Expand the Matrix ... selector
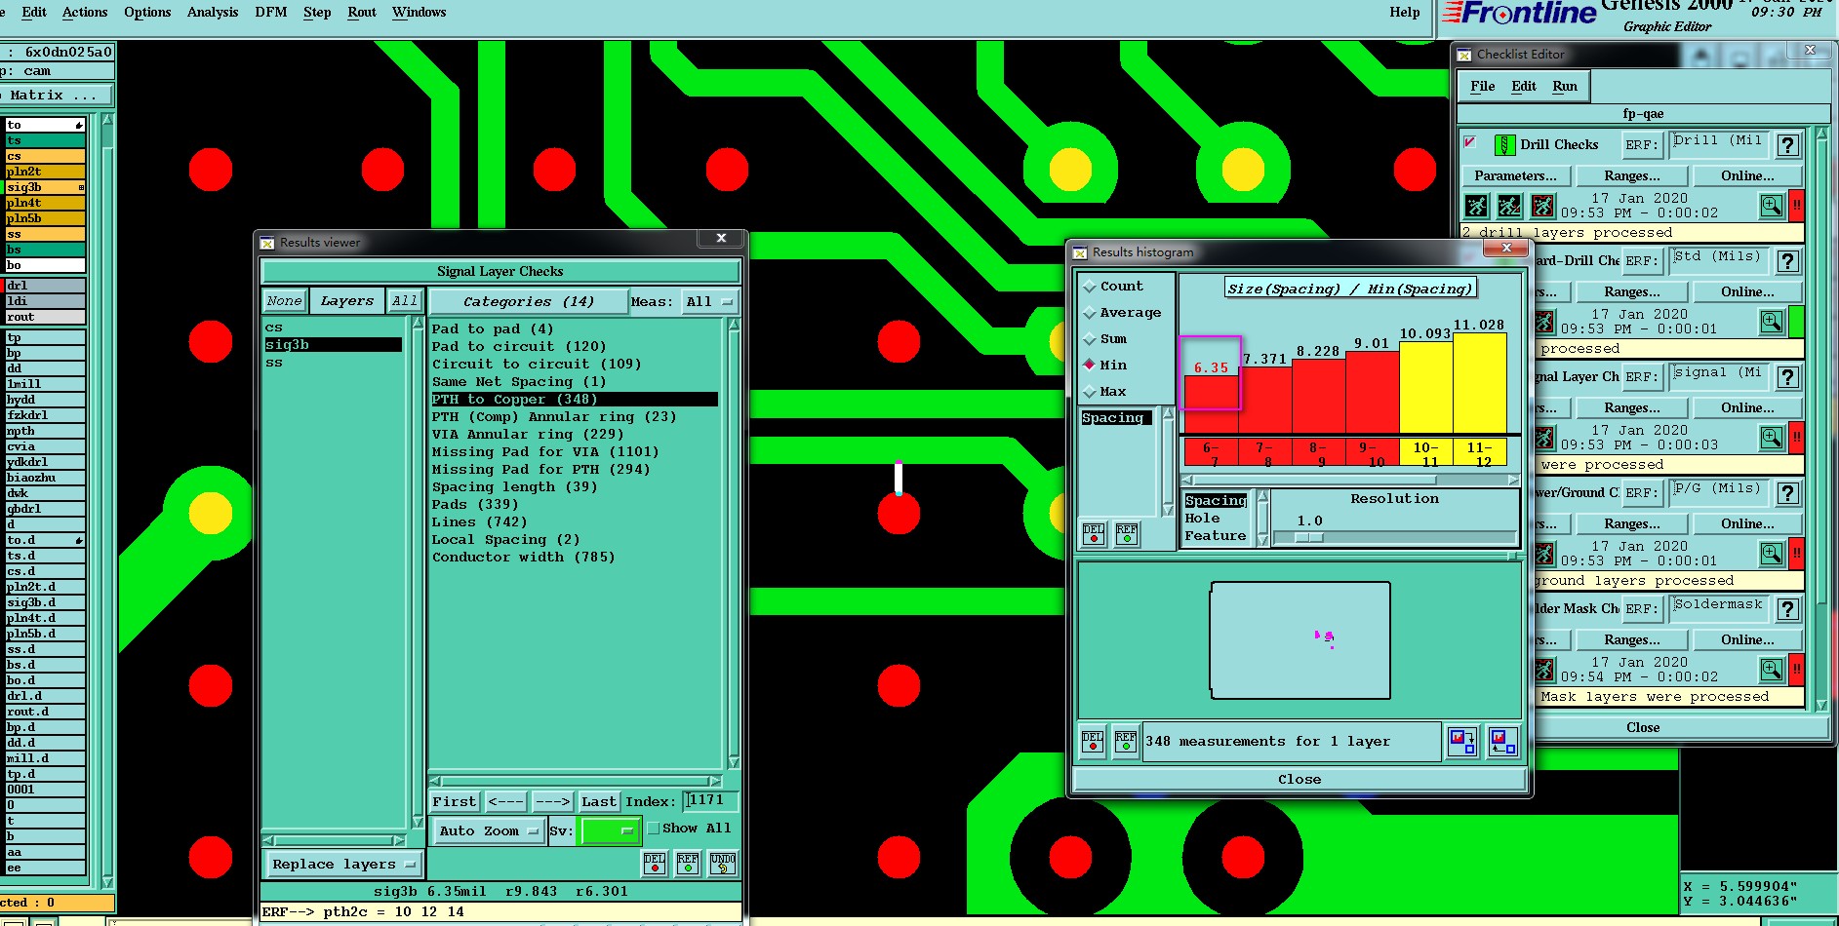 (57, 96)
